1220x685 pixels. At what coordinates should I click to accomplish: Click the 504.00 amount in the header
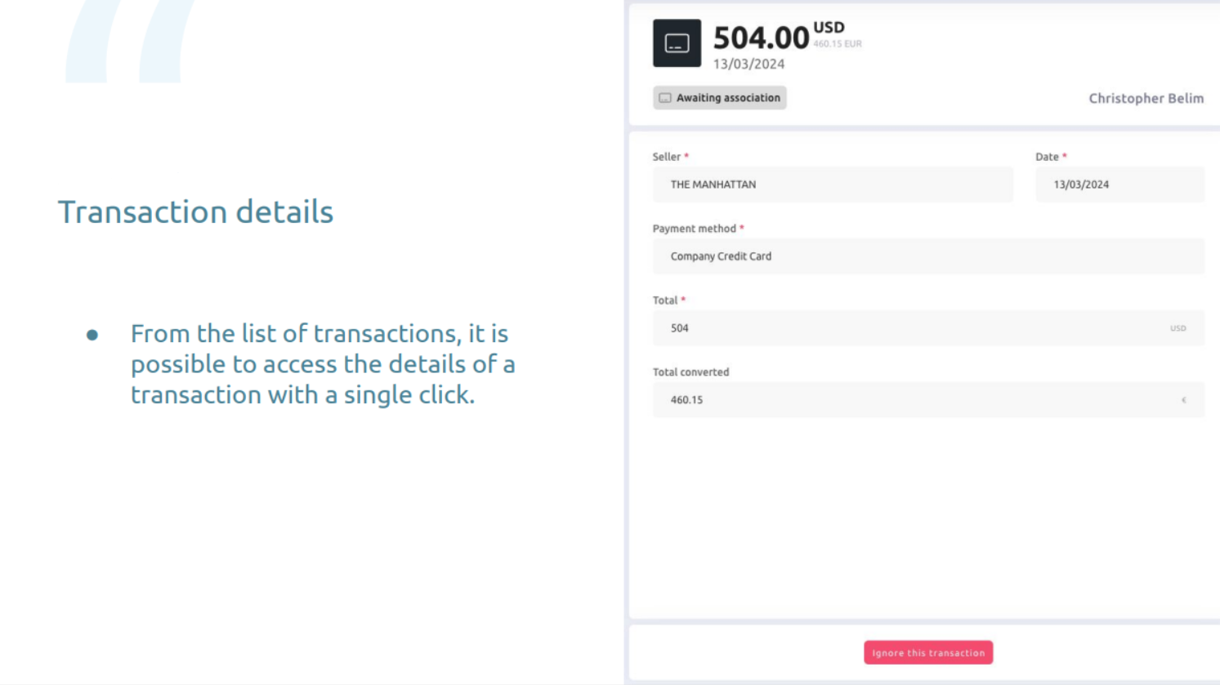click(x=761, y=38)
